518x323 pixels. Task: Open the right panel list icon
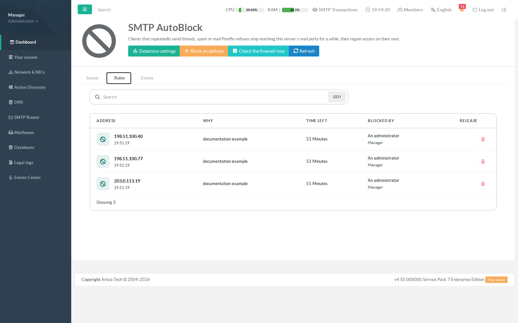[504, 10]
